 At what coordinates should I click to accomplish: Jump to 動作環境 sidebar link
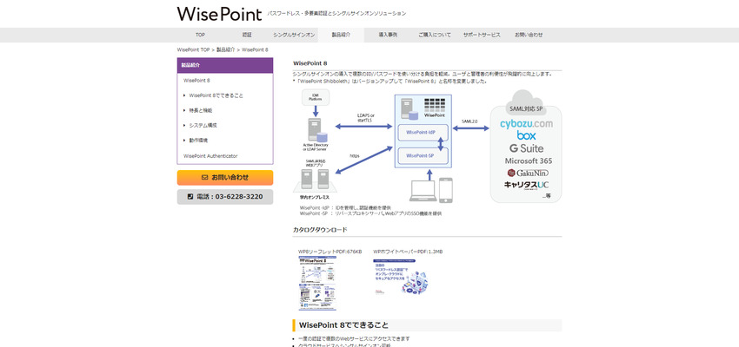(x=198, y=141)
